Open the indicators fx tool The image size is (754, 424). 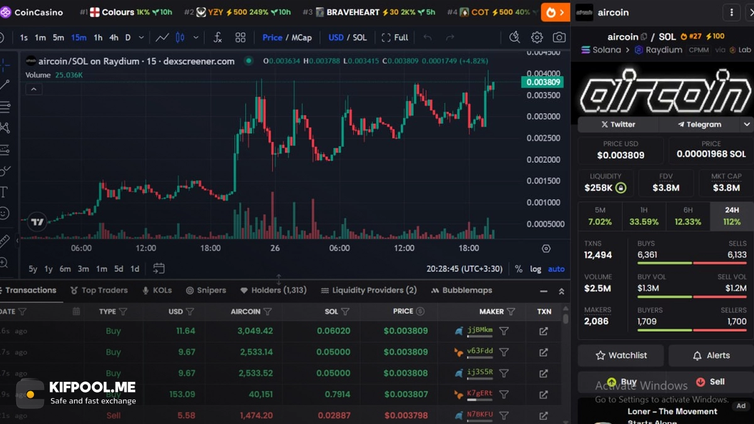coord(217,38)
